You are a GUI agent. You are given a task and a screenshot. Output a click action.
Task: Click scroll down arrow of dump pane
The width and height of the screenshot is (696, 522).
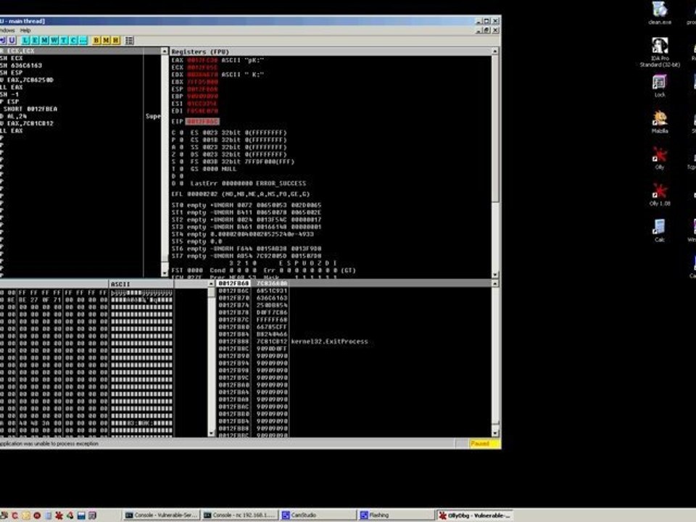pos(211,433)
